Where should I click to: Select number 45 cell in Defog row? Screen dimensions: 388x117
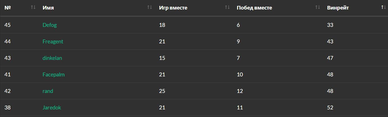pyautogui.click(x=8, y=25)
